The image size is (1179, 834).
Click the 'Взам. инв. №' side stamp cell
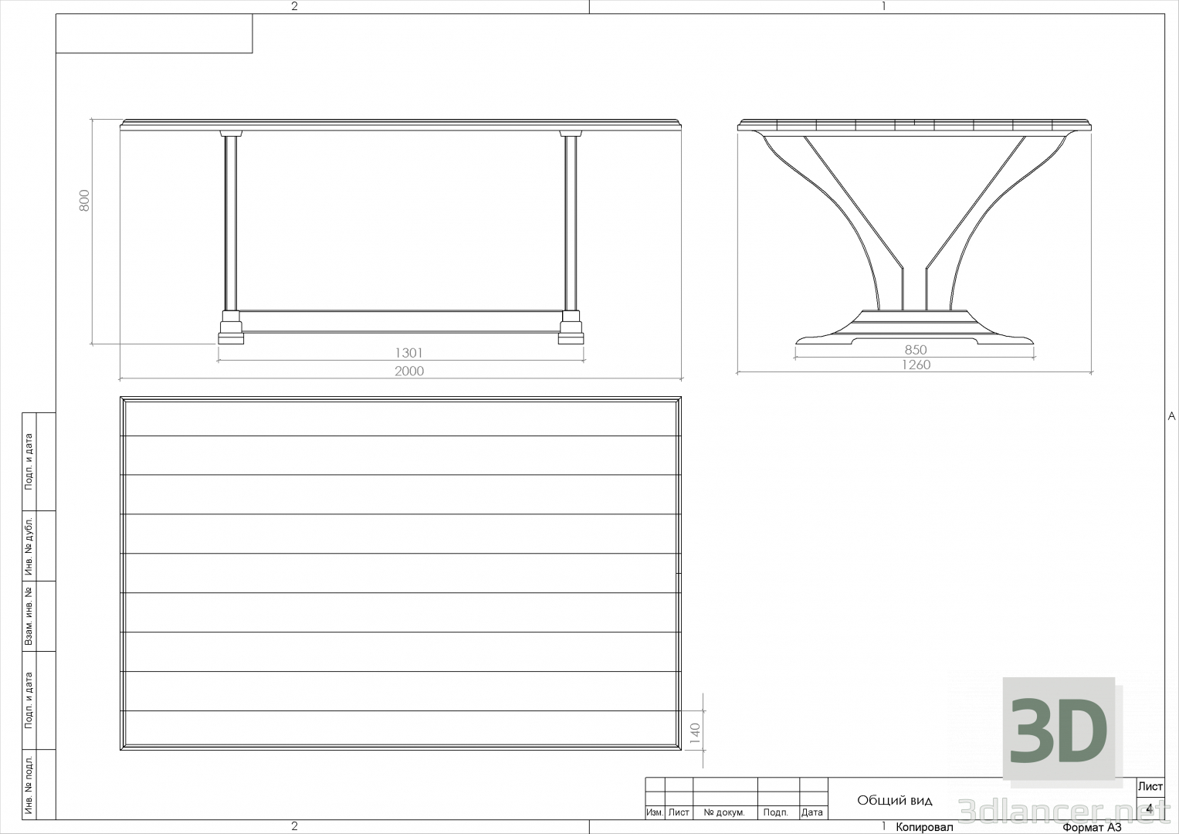[29, 616]
